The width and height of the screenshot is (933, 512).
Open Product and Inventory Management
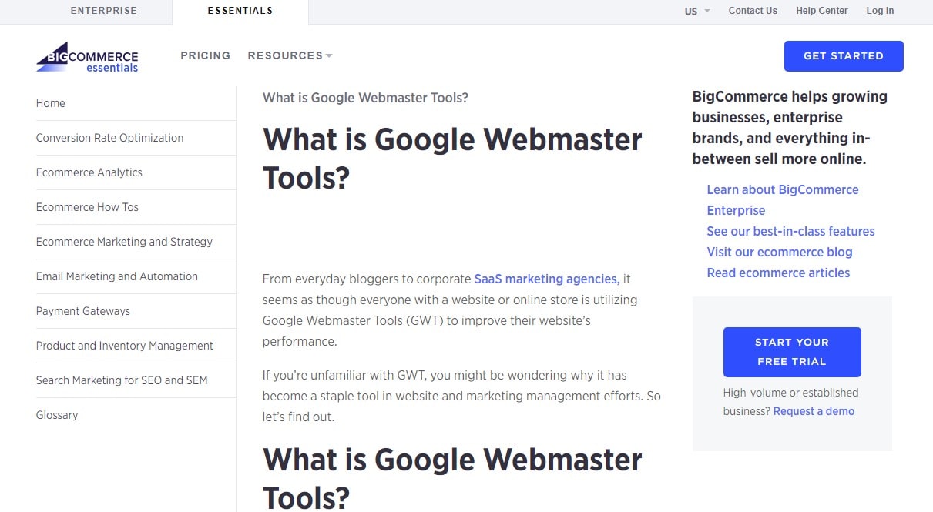pyautogui.click(x=125, y=346)
